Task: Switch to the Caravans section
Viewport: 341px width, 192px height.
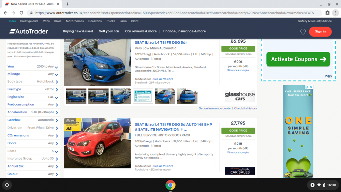Action: tap(95, 21)
